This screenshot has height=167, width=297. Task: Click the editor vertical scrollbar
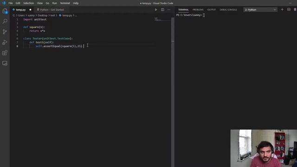[x=173, y=92]
